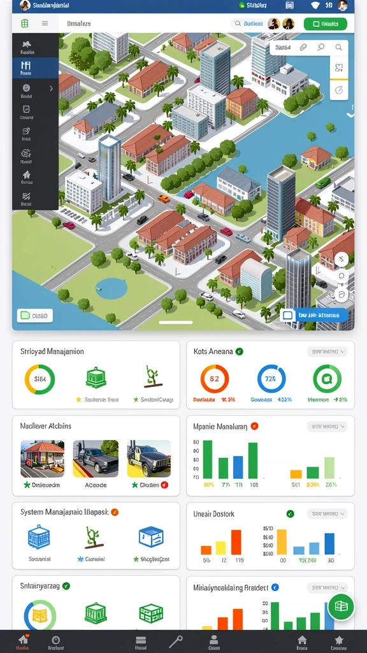The image size is (367, 653).
Task: Toggle the green check next to Kots Aneana
Action: tap(240, 351)
